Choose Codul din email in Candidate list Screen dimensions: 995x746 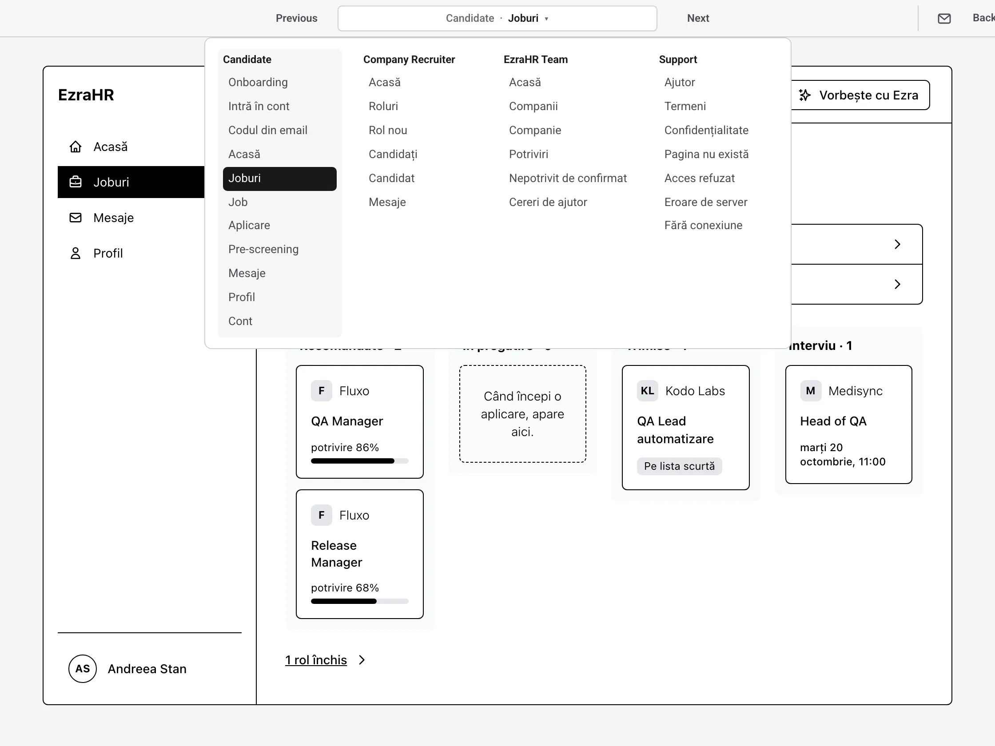279,131
